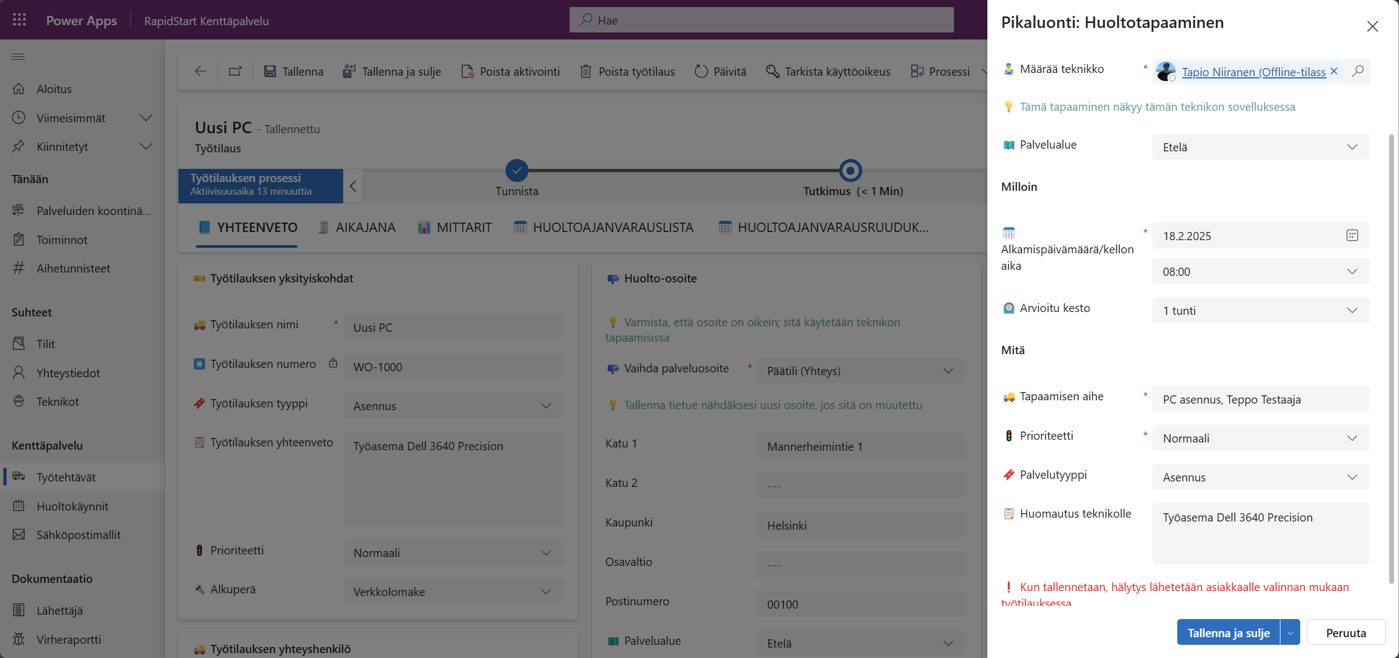This screenshot has height=658, width=1399.
Task: Click the Tallenna save icon
Action: pyautogui.click(x=270, y=71)
